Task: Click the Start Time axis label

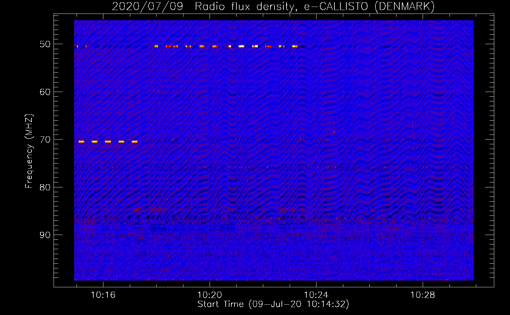Action: click(273, 304)
